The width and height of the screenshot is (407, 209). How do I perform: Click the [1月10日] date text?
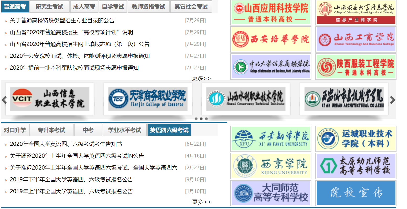[196, 191]
